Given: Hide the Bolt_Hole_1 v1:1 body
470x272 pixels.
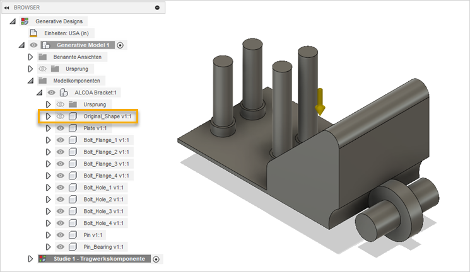Looking at the screenshot, I should [x=61, y=188].
